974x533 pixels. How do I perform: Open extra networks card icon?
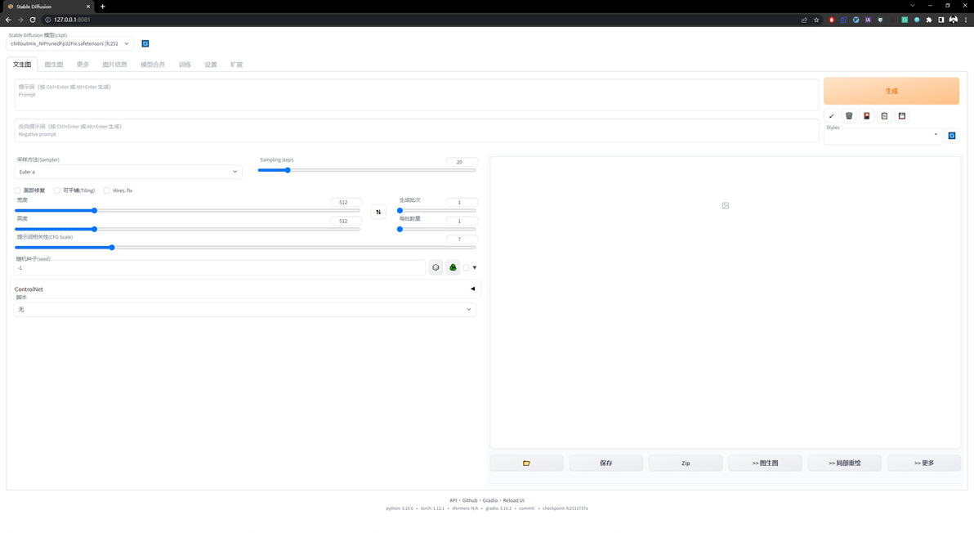pos(866,116)
